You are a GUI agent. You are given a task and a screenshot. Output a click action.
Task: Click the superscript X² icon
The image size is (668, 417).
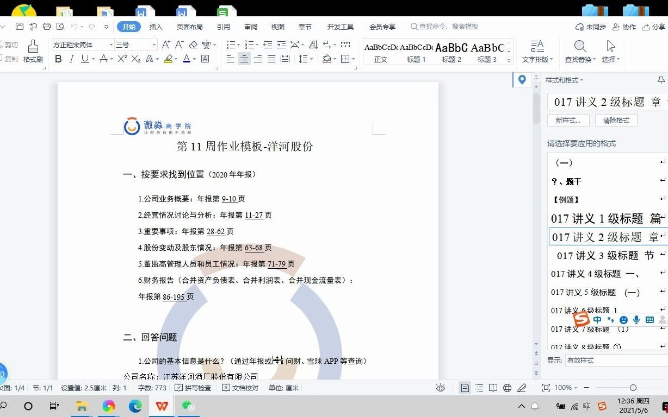[122, 59]
